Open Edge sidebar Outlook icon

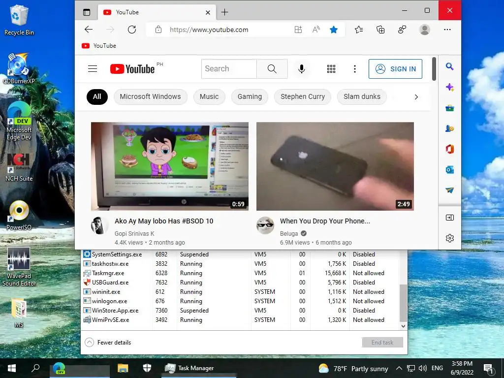point(450,170)
